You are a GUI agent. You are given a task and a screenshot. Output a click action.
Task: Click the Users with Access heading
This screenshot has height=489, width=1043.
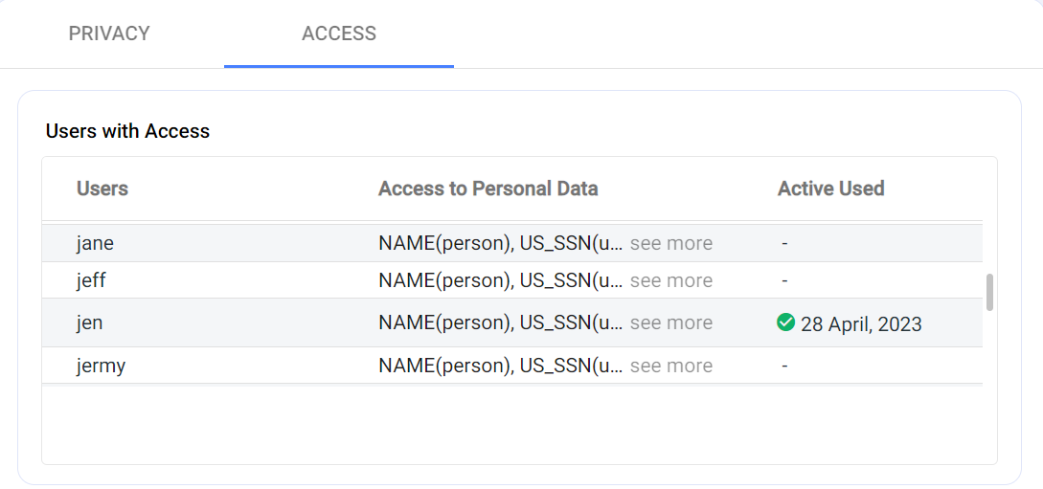(x=127, y=131)
